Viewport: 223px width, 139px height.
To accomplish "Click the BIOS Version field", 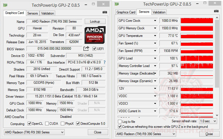I will [54, 49].
